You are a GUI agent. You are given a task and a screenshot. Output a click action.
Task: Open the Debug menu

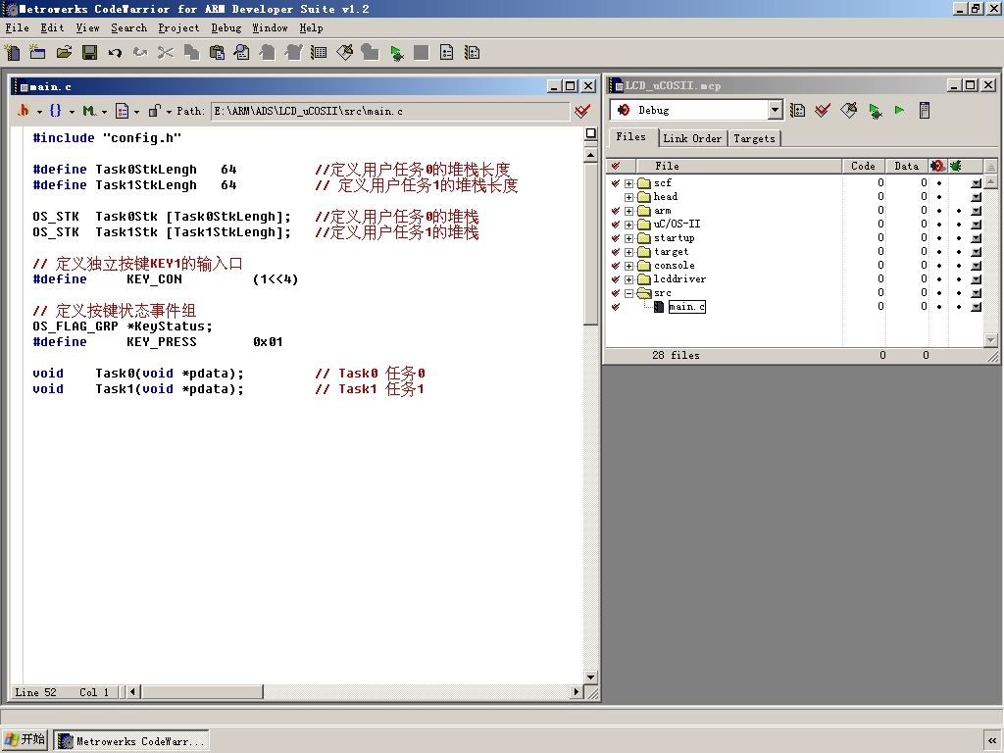pos(226,27)
